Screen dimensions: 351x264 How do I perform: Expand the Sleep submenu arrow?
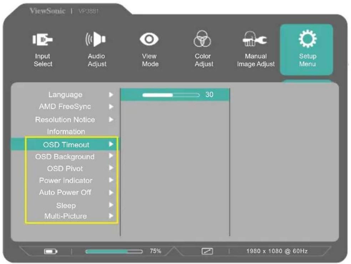pyautogui.click(x=111, y=205)
